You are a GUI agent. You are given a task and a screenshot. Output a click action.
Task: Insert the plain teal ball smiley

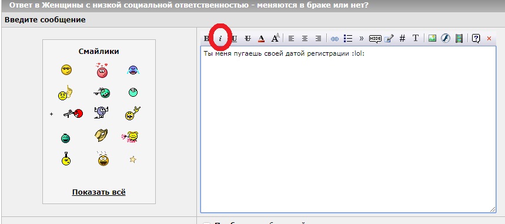133,93
